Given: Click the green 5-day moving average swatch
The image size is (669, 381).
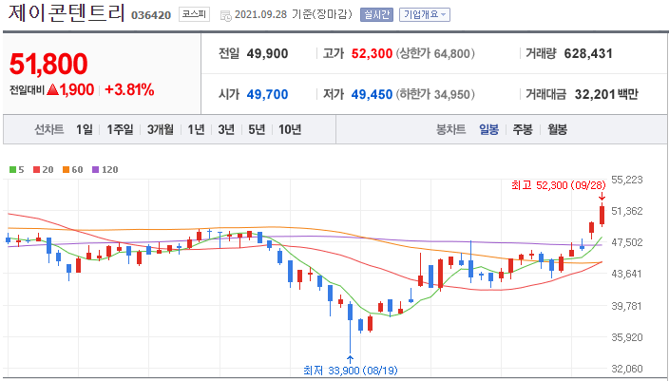Looking at the screenshot, I should (12, 170).
